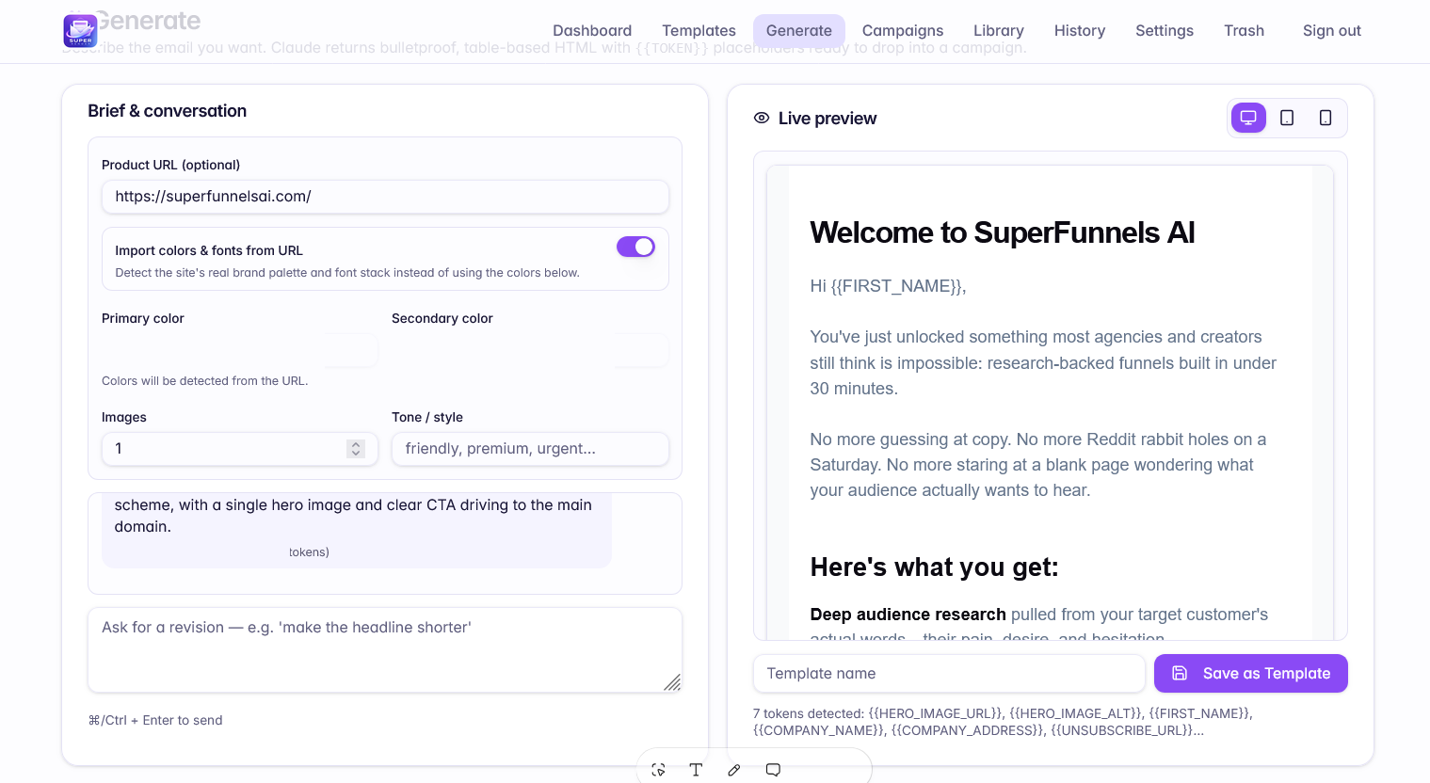Select the Generate nav item

coord(799,31)
